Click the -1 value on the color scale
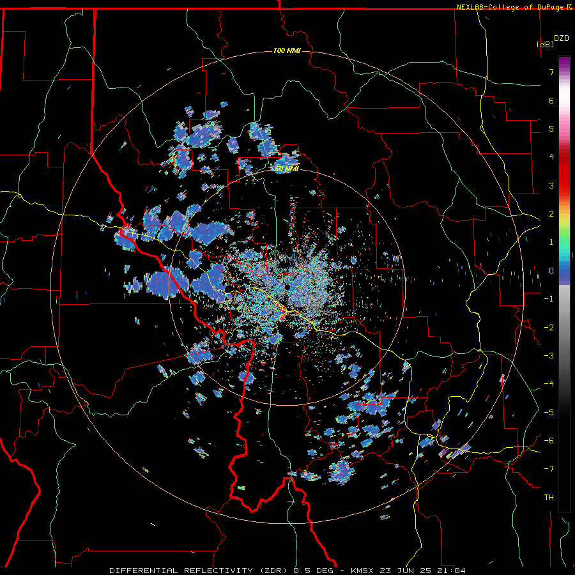 [549, 299]
